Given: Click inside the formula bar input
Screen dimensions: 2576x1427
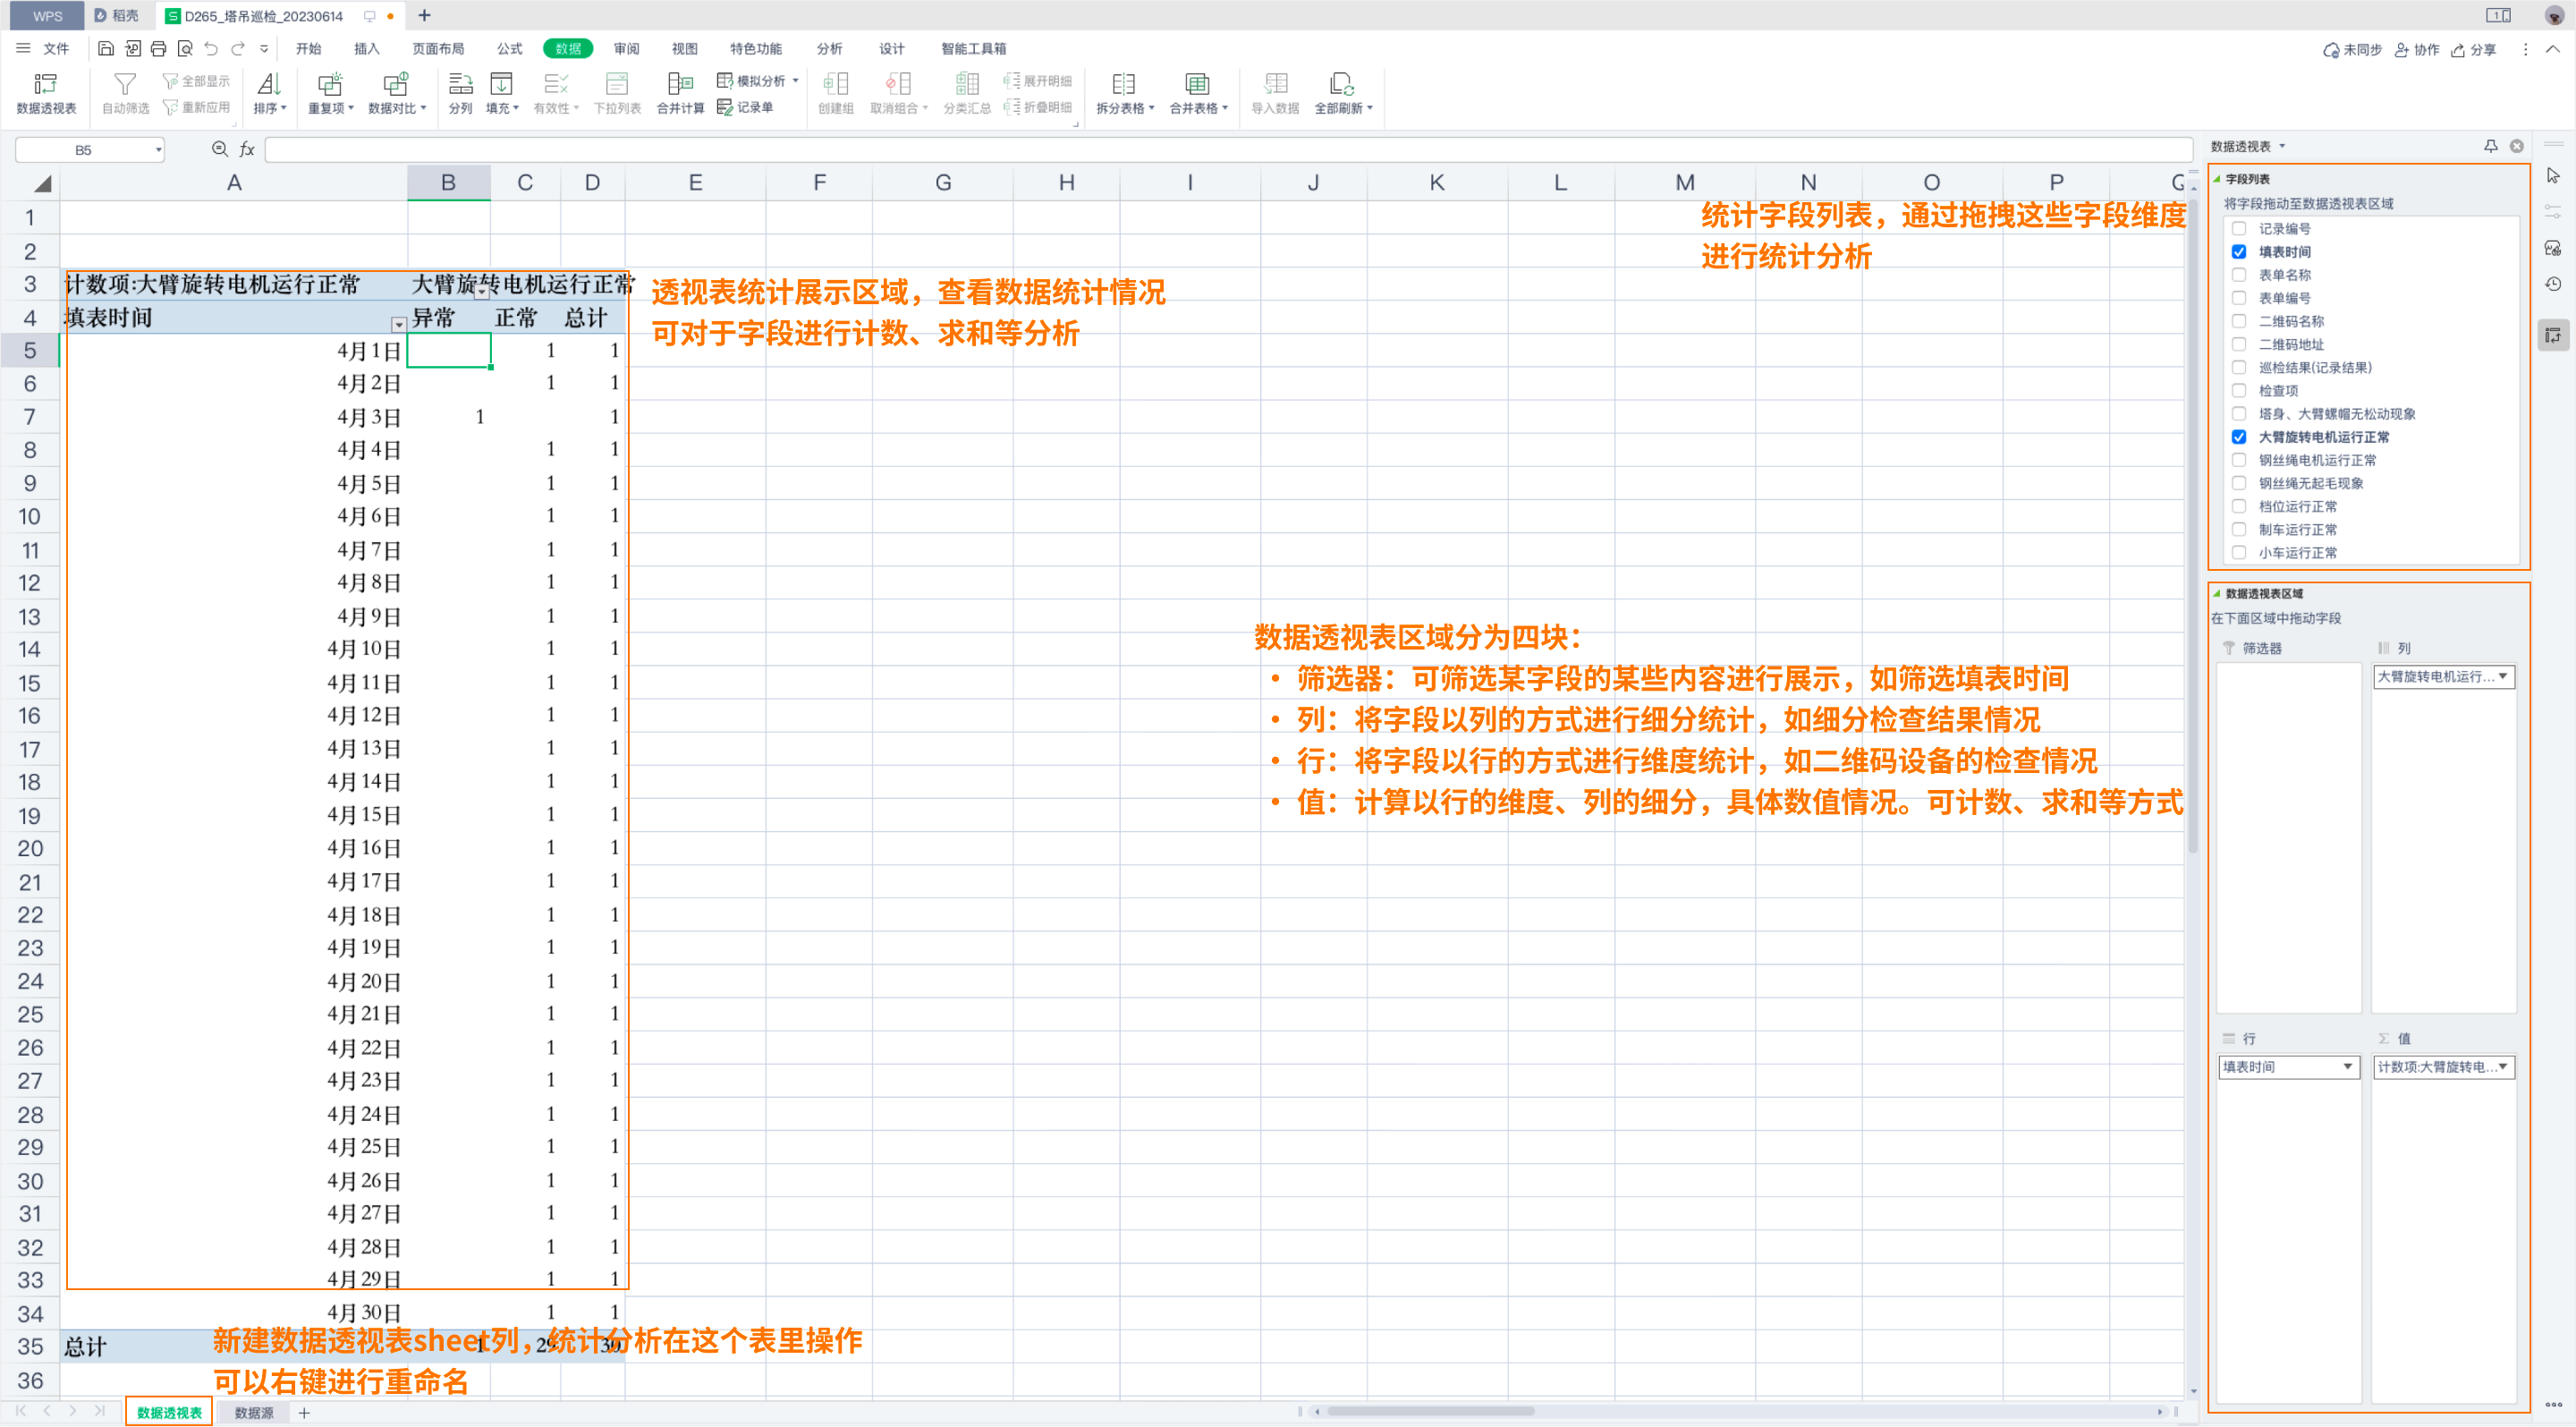Looking at the screenshot, I should pyautogui.click(x=1229, y=150).
